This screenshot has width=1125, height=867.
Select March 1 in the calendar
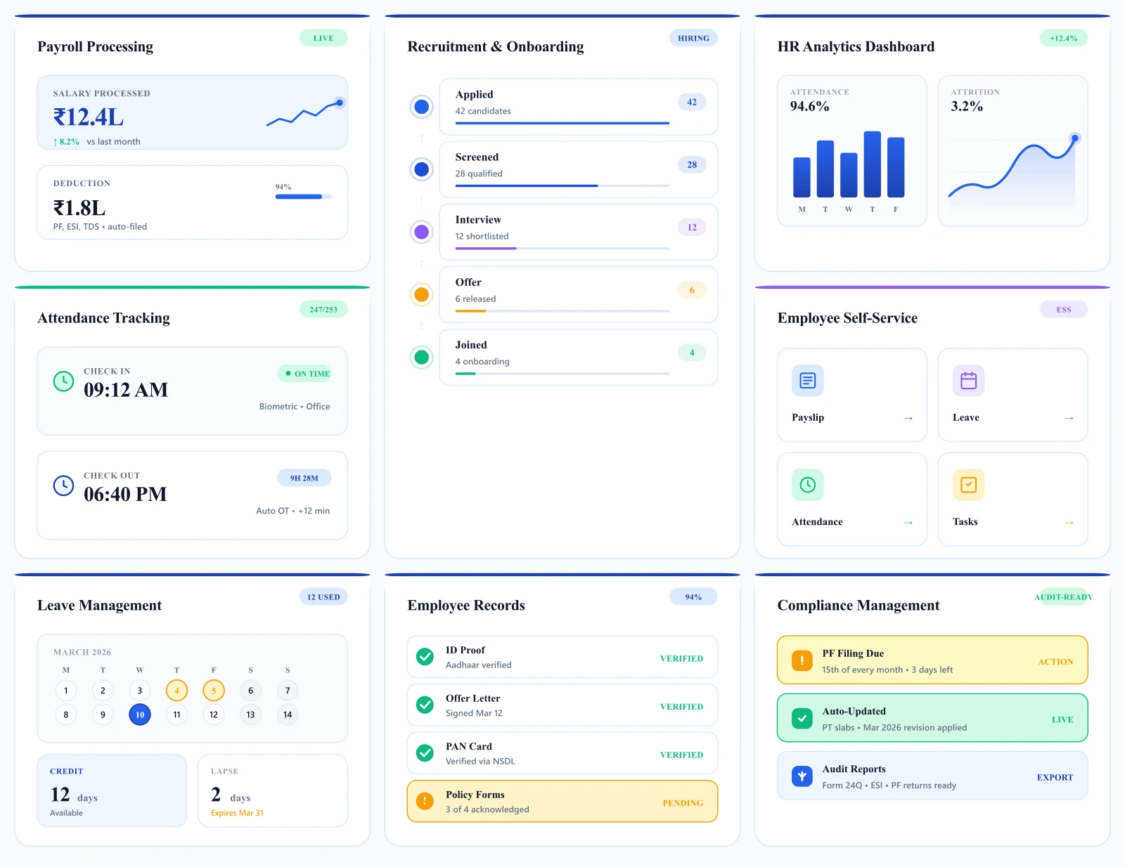(66, 691)
